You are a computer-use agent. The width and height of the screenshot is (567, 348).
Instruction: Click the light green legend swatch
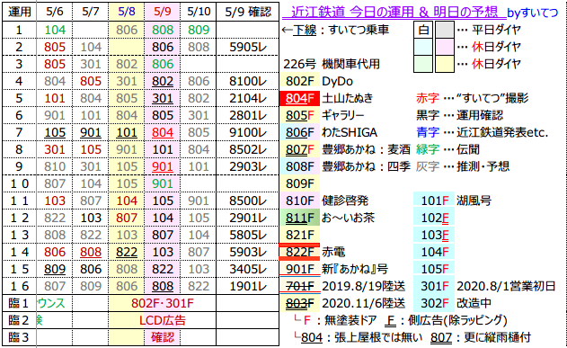(x=423, y=64)
